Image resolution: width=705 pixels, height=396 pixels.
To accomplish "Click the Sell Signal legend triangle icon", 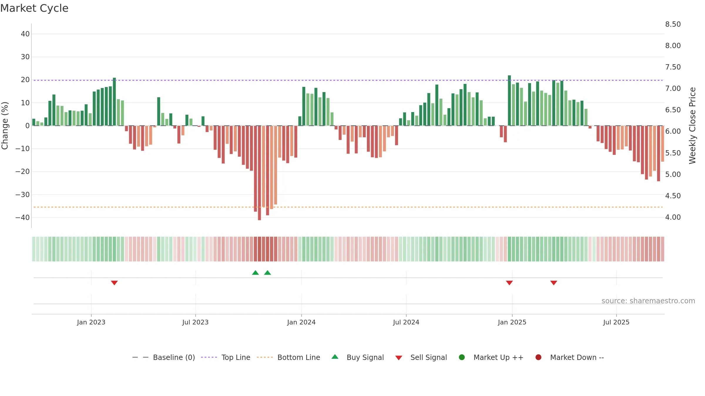I will 399,358.
